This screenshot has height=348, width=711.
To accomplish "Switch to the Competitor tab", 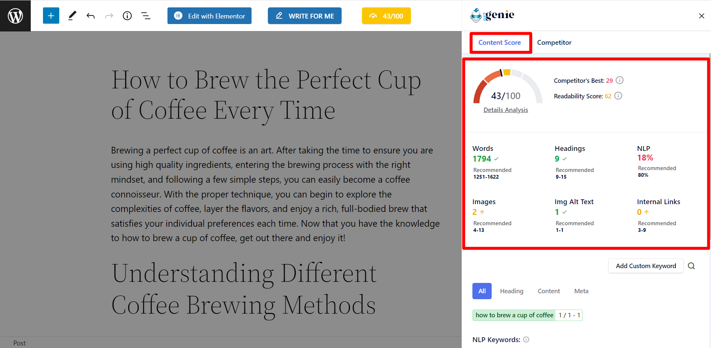I will pos(554,42).
